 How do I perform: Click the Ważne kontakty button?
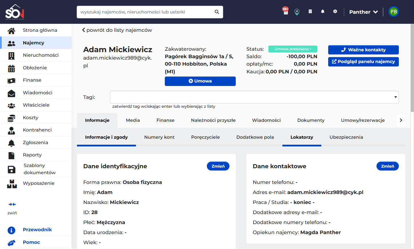pyautogui.click(x=363, y=50)
